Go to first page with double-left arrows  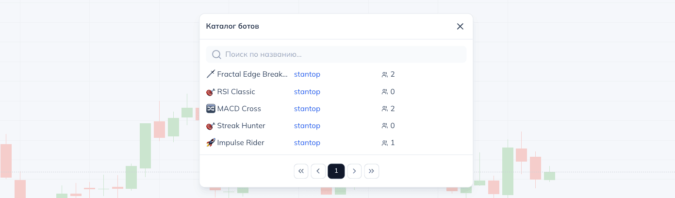tap(301, 171)
